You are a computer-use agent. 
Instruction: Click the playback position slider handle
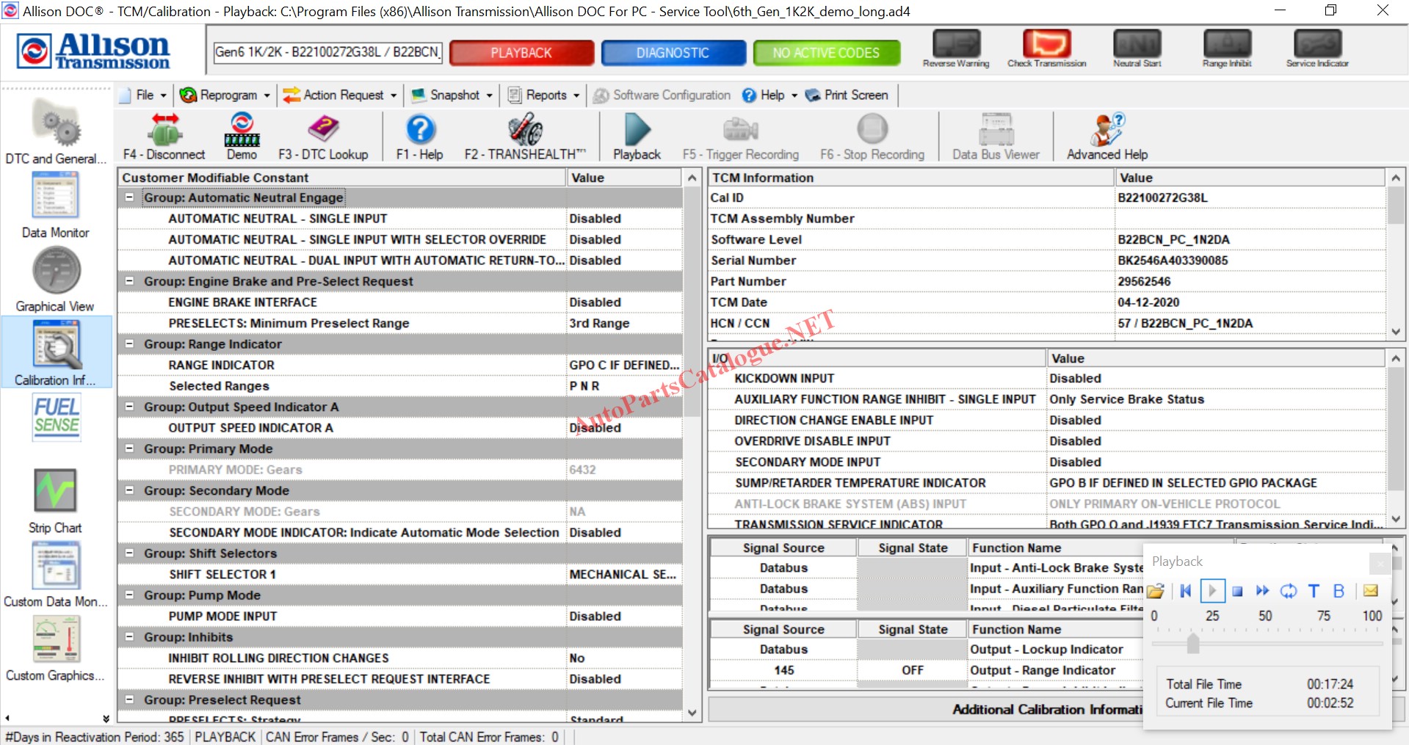point(1193,644)
